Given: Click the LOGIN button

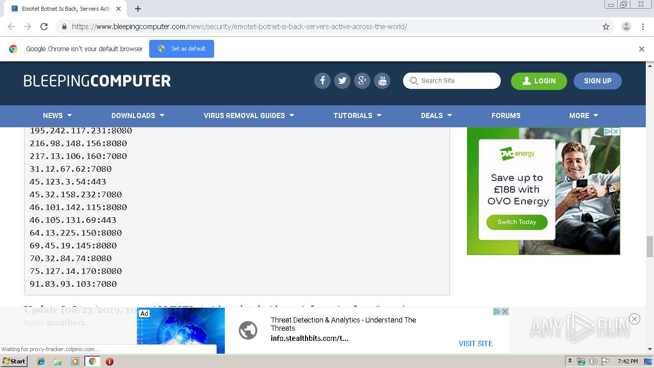Looking at the screenshot, I should pyautogui.click(x=539, y=81).
